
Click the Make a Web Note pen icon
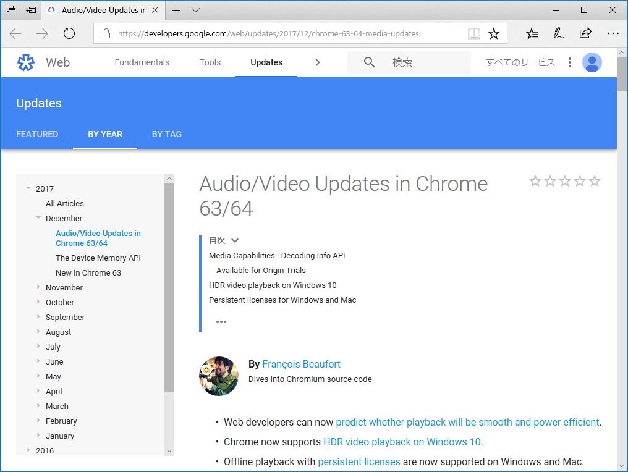coord(558,34)
